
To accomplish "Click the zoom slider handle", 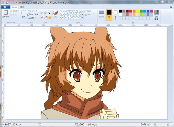I will tap(155, 124).
